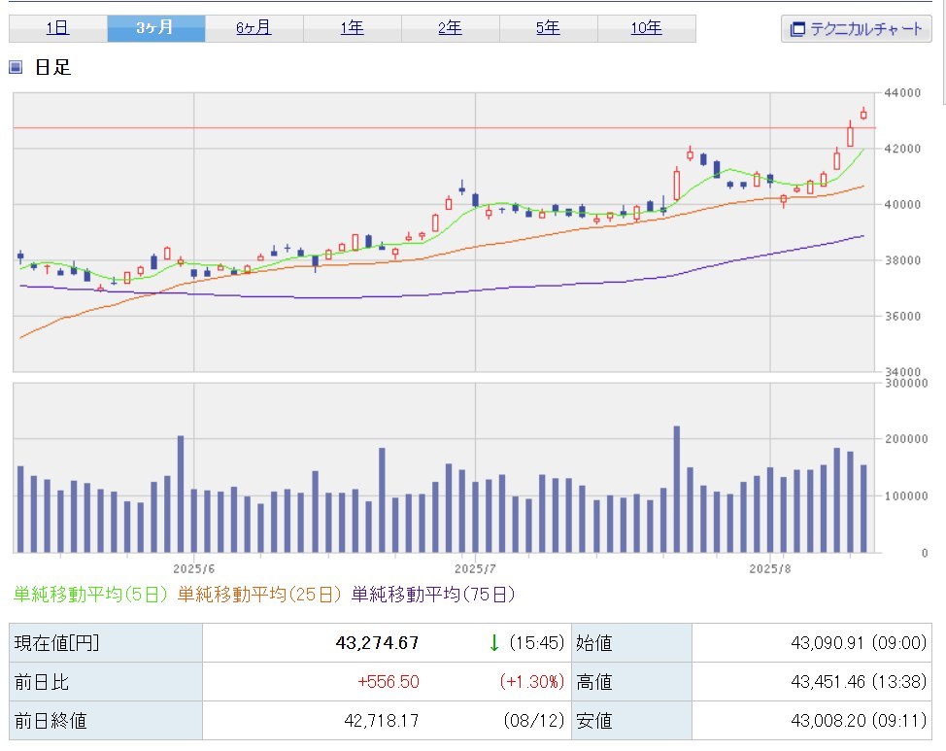Switch to the 1日 chart tab
This screenshot has height=751, width=946.
coord(57,28)
